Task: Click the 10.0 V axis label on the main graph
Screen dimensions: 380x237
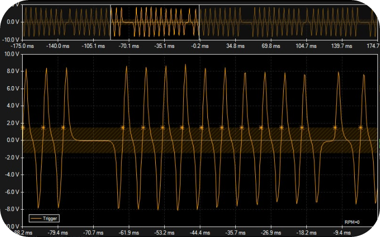Action: pos(12,54)
